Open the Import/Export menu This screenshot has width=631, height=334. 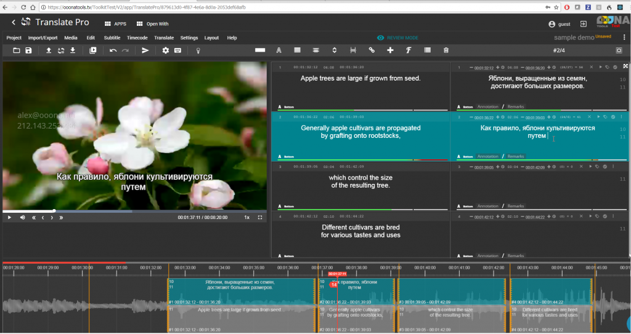coord(43,38)
